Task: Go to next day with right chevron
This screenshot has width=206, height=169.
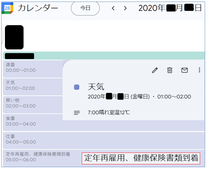Action: [125, 8]
